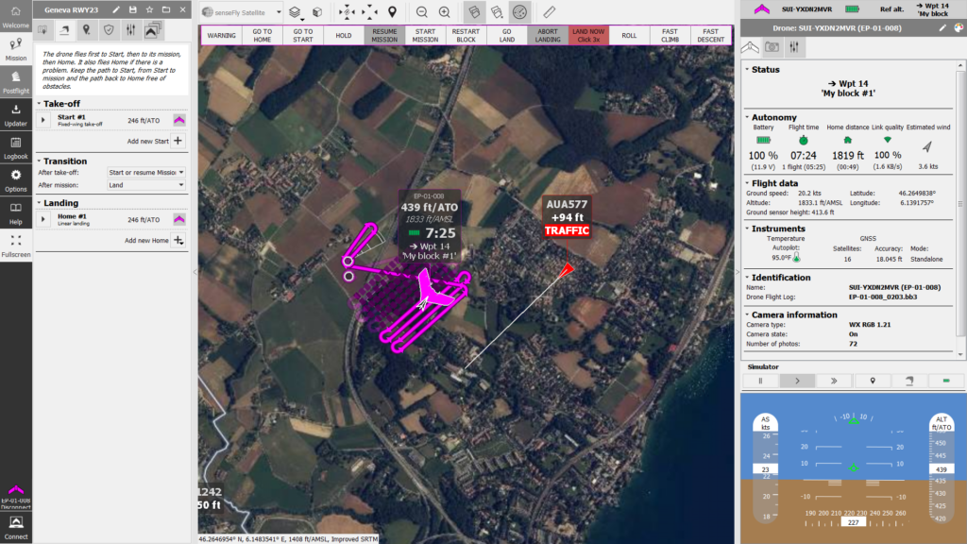Image resolution: width=967 pixels, height=544 pixels.
Task: Play the simulator
Action: (798, 380)
